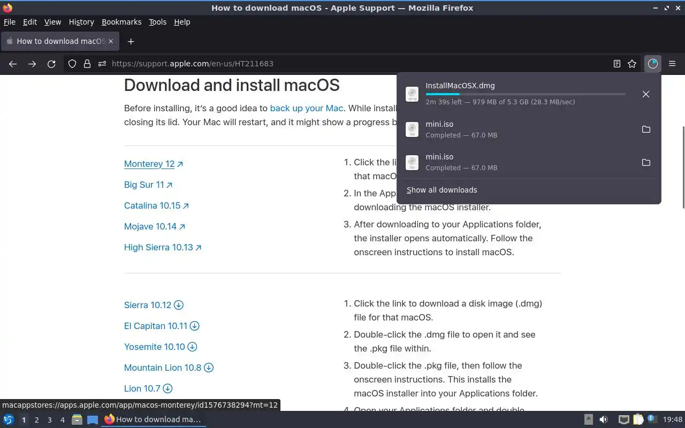Follow the back up your Mac link
The height and width of the screenshot is (428, 685).
pos(307,108)
